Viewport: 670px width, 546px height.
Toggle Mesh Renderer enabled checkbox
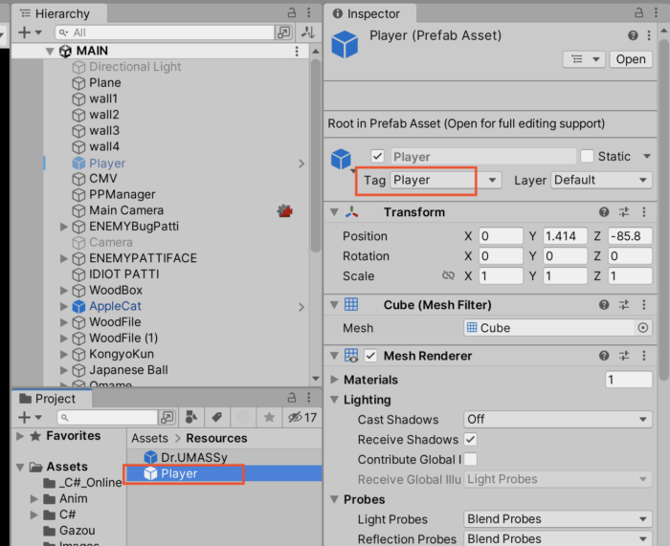[370, 356]
